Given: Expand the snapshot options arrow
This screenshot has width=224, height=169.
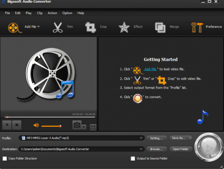Looking at the screenshot, I should tap(84, 127).
